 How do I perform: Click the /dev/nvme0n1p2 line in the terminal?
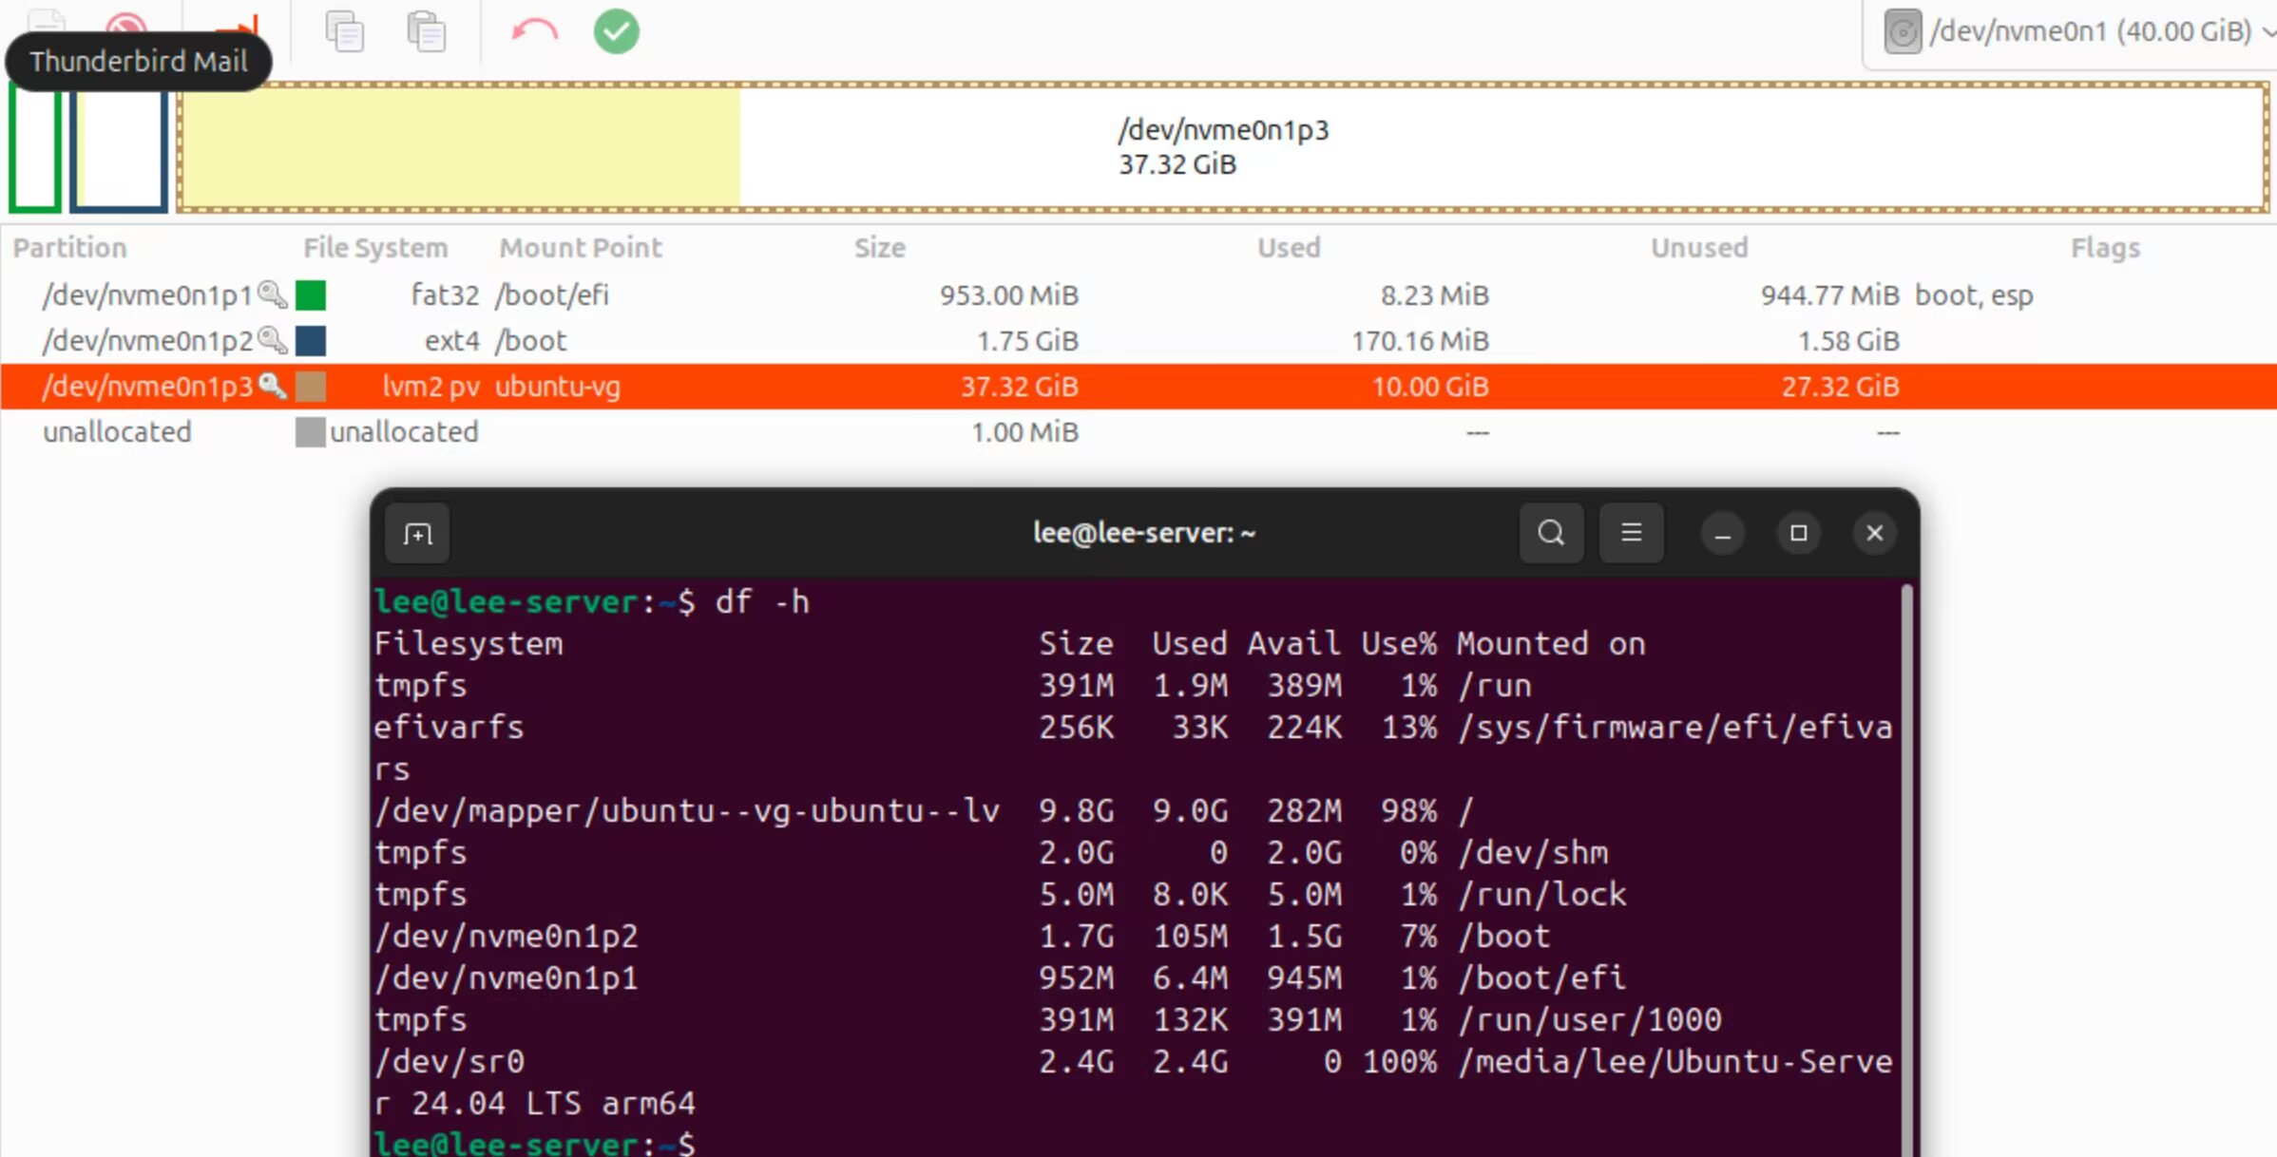(x=1136, y=936)
